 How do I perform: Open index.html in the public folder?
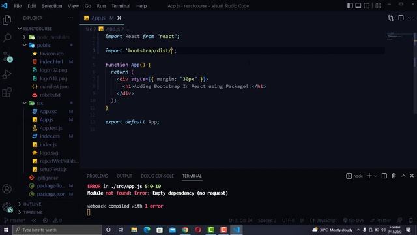(51, 62)
